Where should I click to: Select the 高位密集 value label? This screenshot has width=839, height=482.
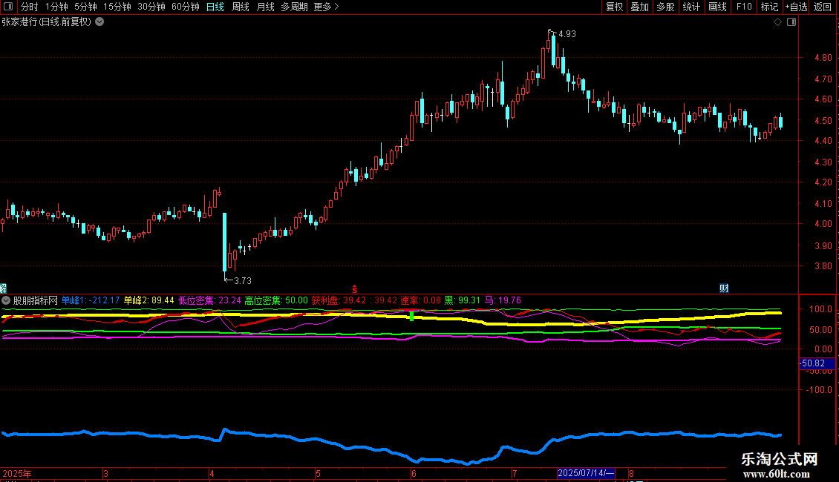pos(276,301)
